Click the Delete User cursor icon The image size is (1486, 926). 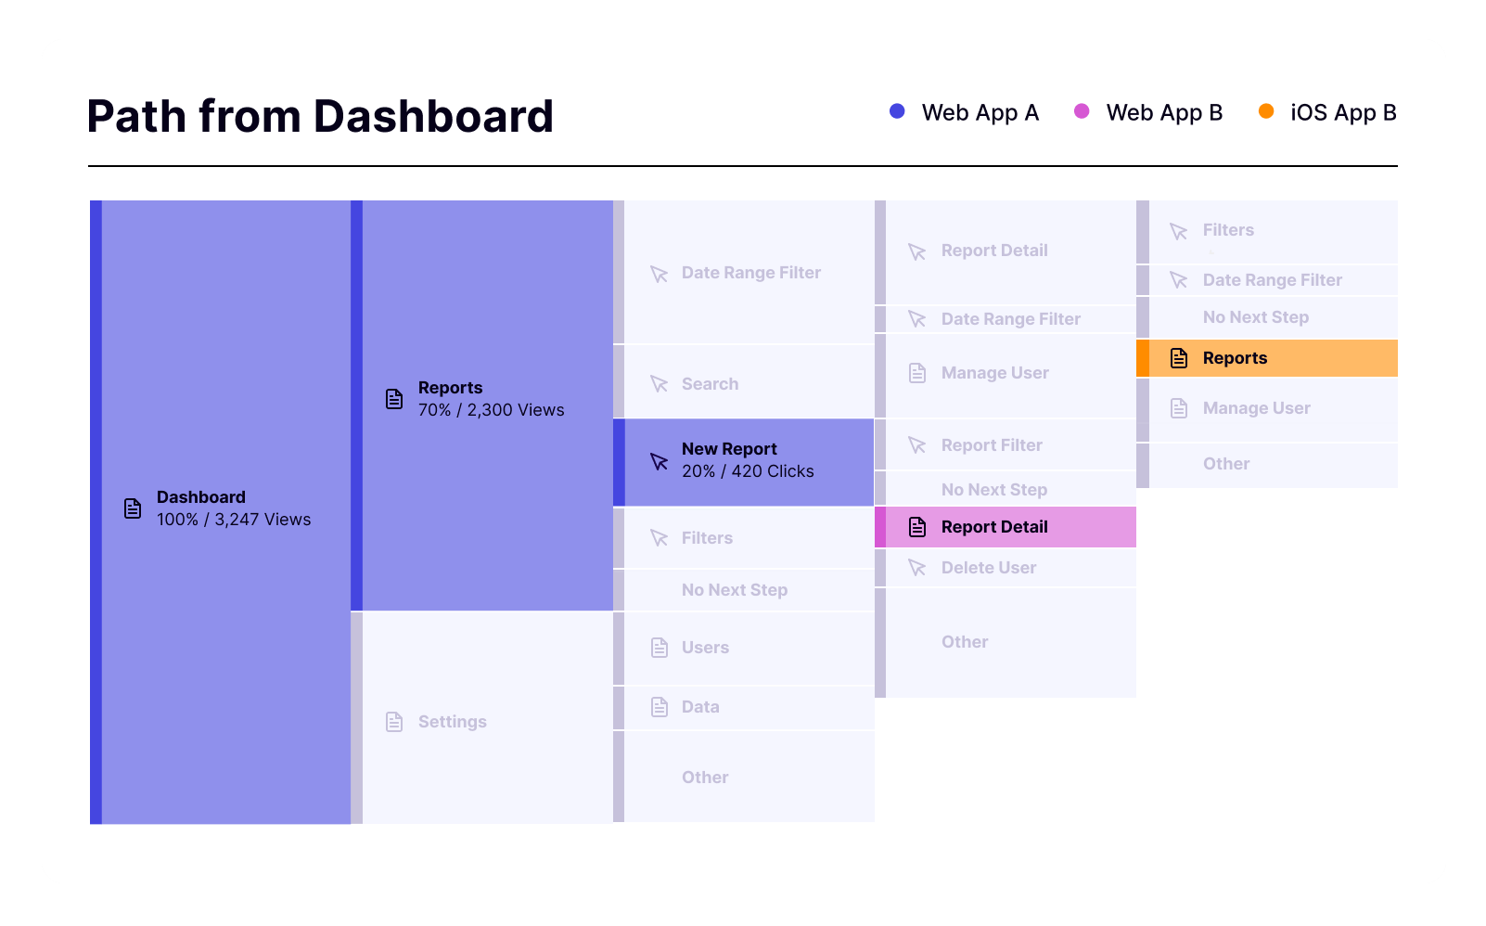pyautogui.click(x=917, y=568)
